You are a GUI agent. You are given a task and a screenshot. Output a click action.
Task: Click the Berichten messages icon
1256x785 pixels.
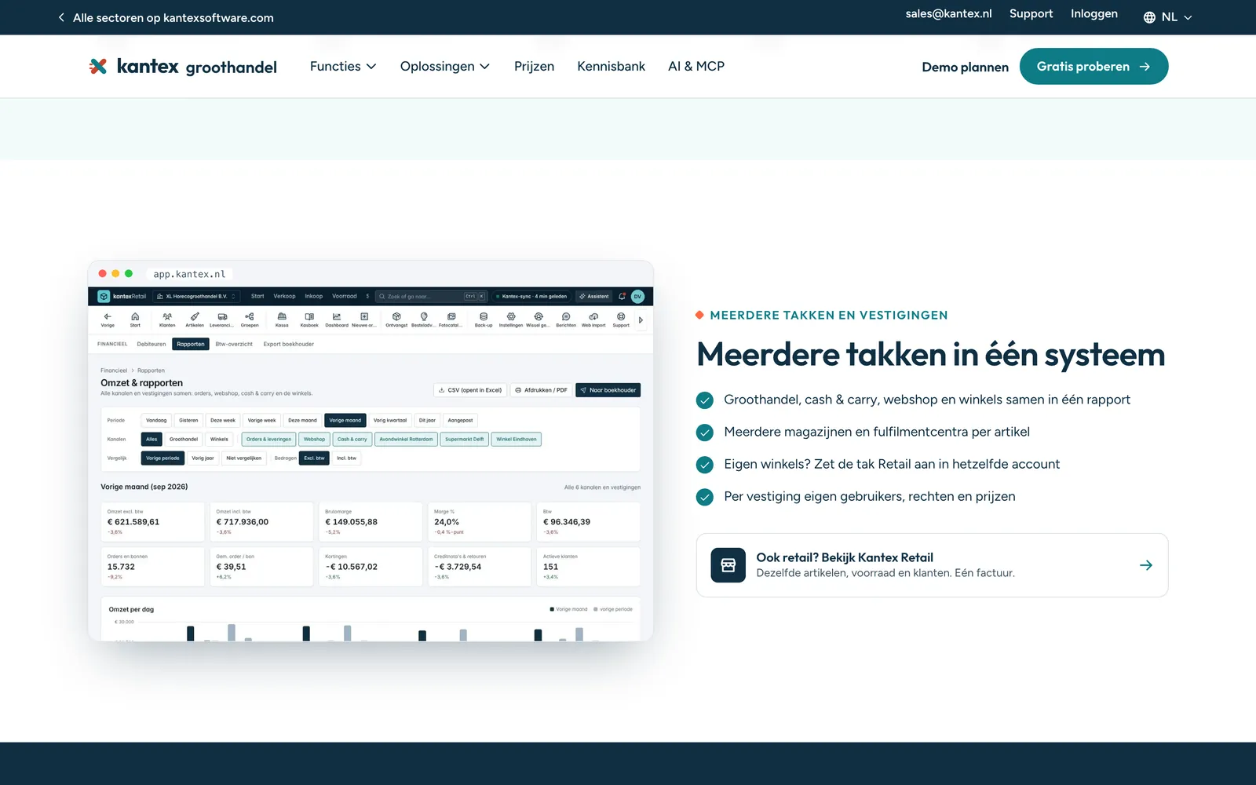click(x=566, y=319)
